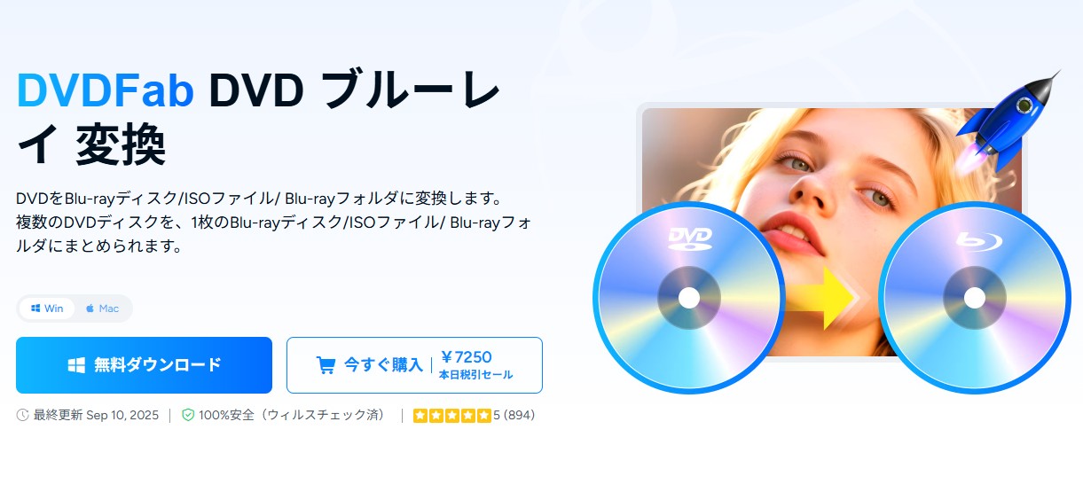Click the Apple logo in Mac toggle
This screenshot has height=492, width=1083.
(x=90, y=308)
